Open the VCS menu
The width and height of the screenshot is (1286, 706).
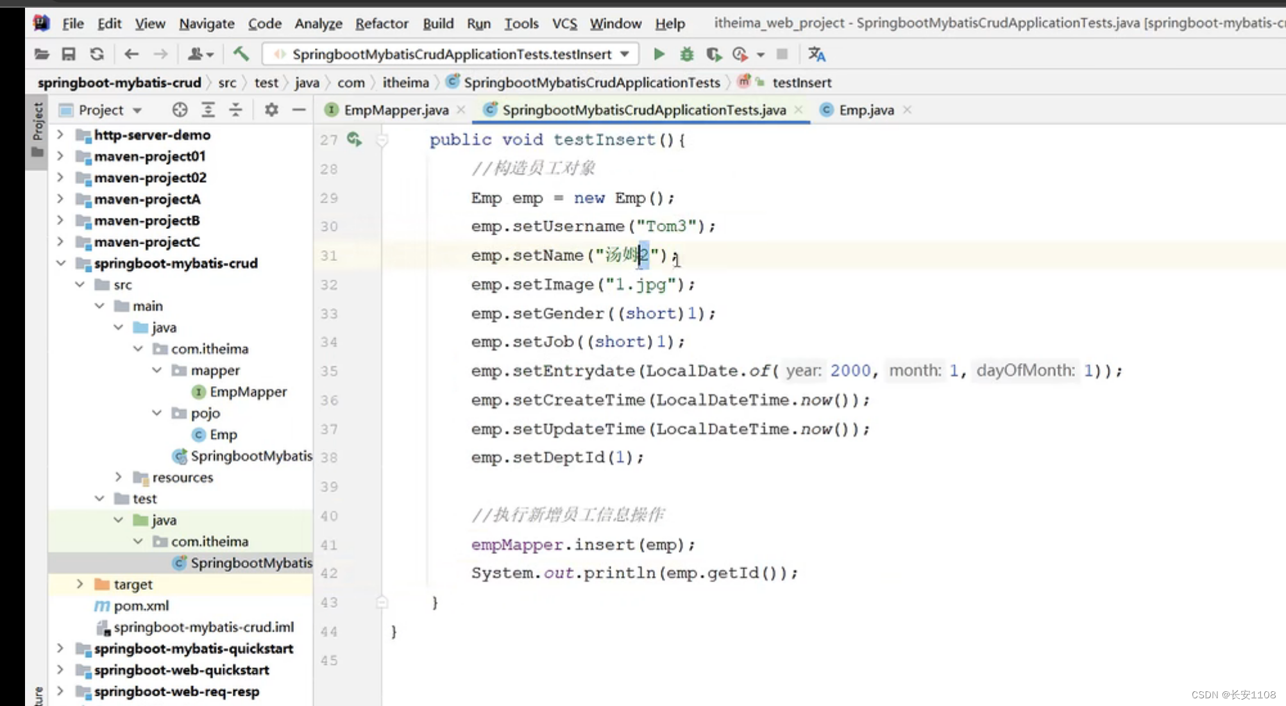coord(564,24)
